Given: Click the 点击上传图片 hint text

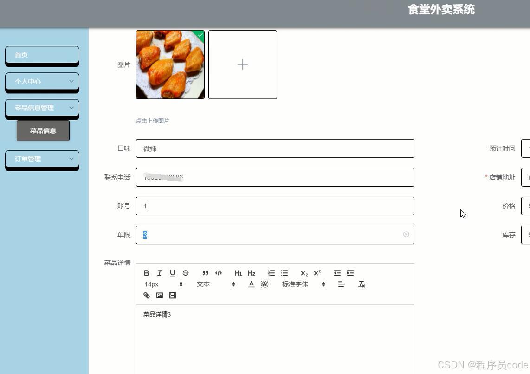Looking at the screenshot, I should [x=153, y=121].
